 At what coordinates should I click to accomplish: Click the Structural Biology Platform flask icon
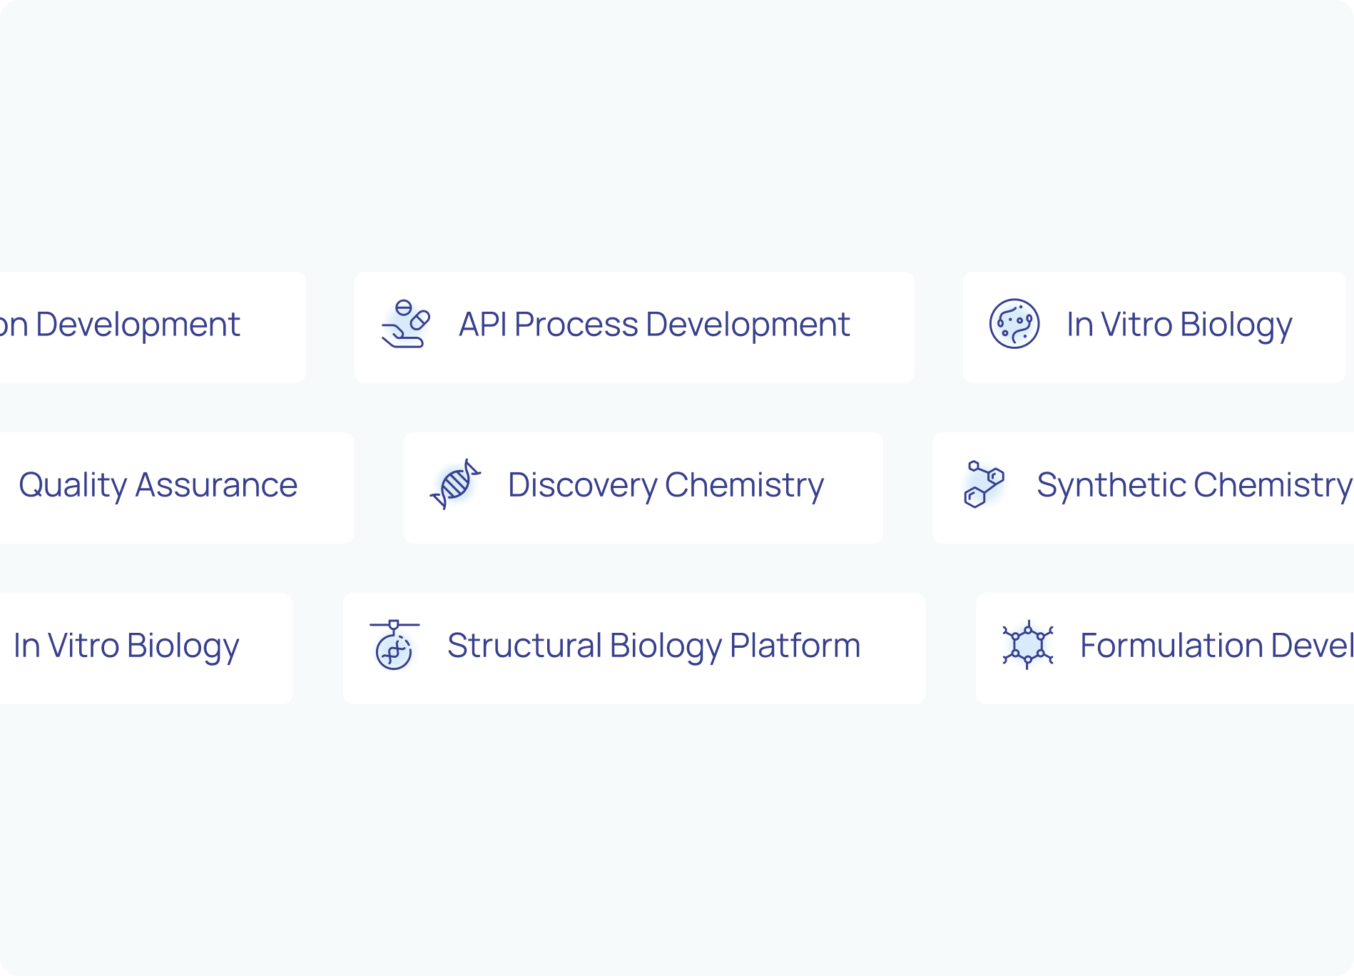point(394,645)
